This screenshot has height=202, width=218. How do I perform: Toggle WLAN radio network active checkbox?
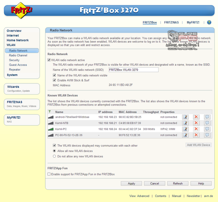[x=49, y=60]
